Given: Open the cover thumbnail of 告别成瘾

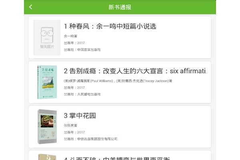Looking at the screenshot, I should [x=47, y=82].
